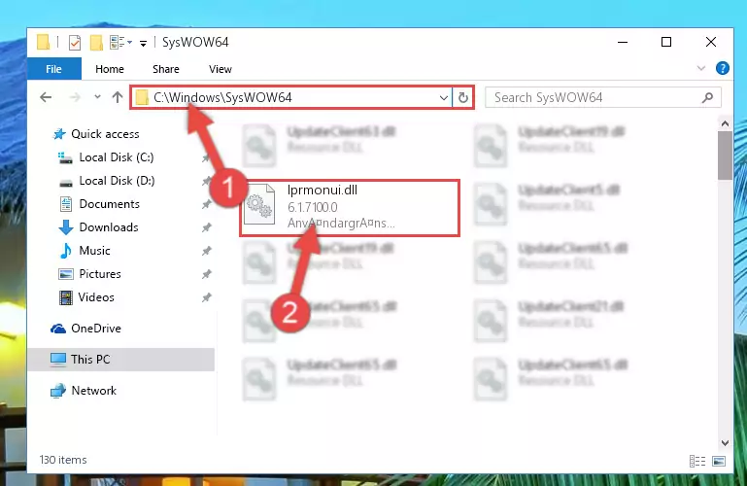Open Pictures in sidebar

[x=100, y=274]
